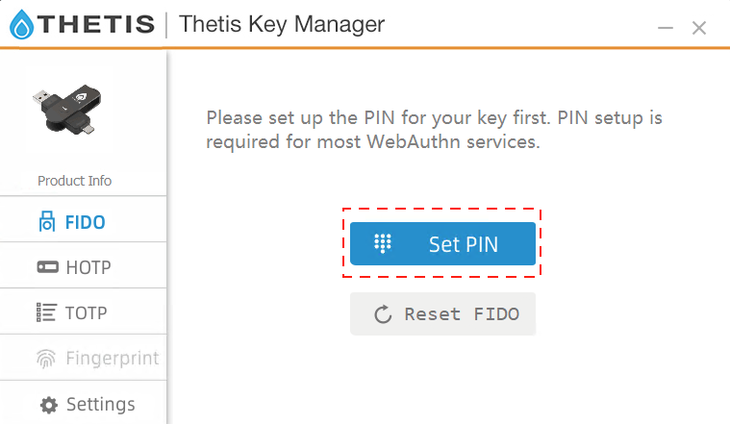Click the keypad icon on Set PIN
The height and width of the screenshot is (424, 730).
click(383, 244)
